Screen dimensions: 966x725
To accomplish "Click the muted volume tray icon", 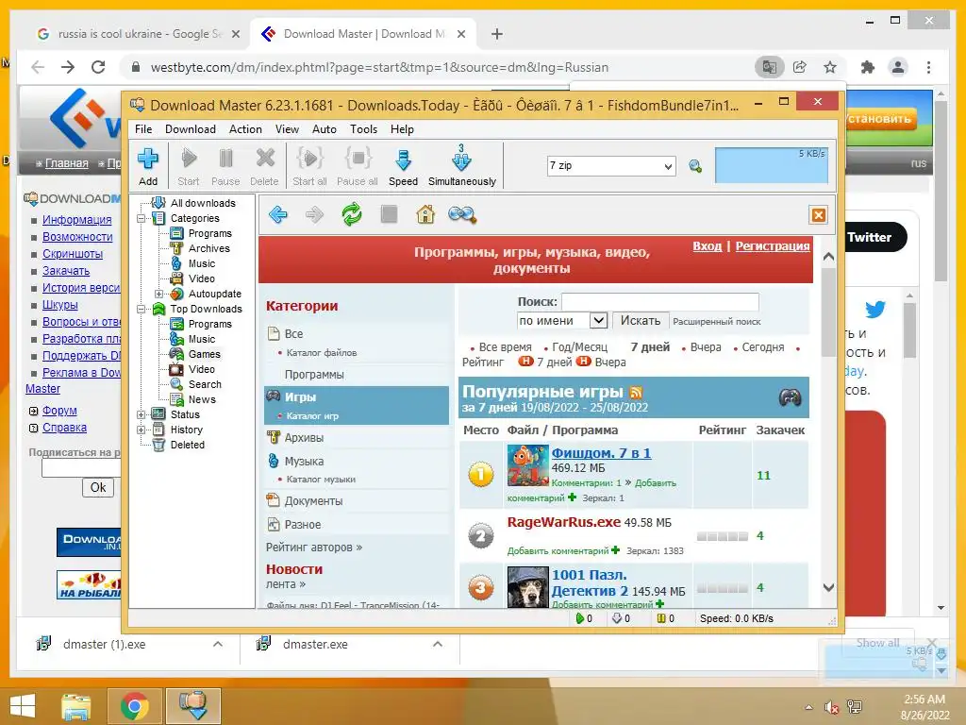I will (832, 707).
